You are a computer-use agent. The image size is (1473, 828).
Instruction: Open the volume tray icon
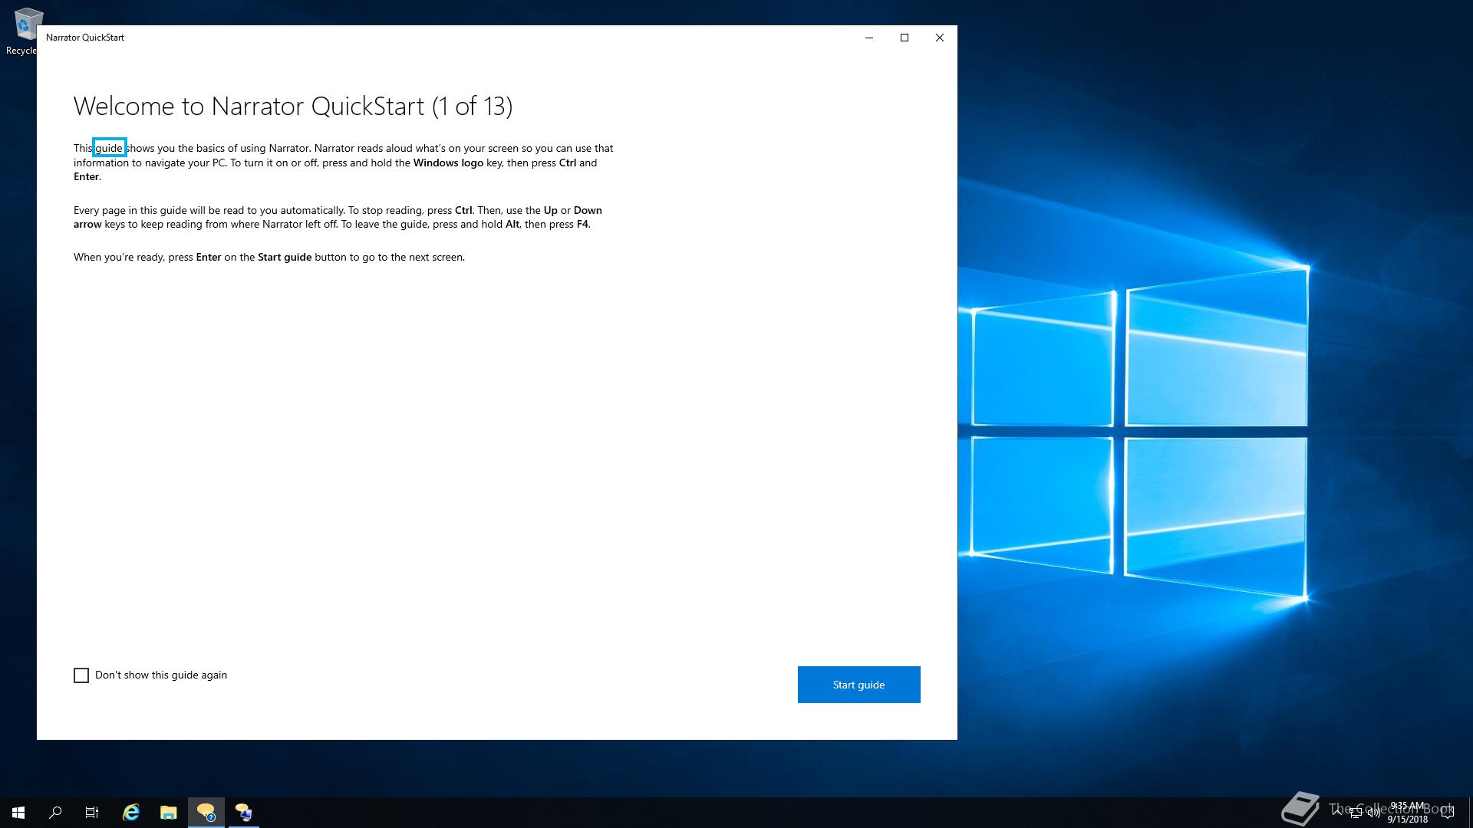(x=1373, y=813)
